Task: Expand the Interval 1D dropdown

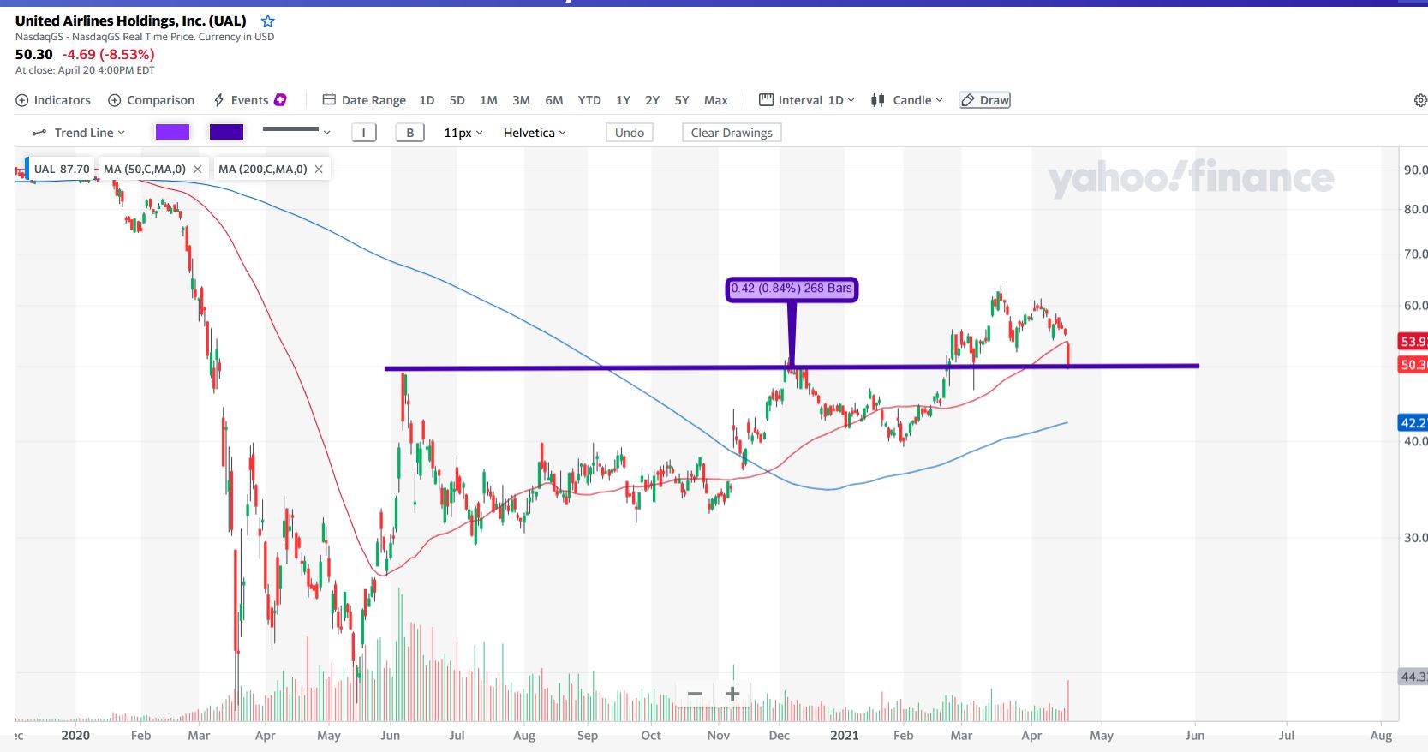Action: [x=807, y=100]
